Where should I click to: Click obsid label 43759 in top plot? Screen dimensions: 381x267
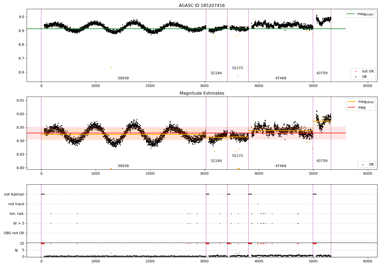322,73
